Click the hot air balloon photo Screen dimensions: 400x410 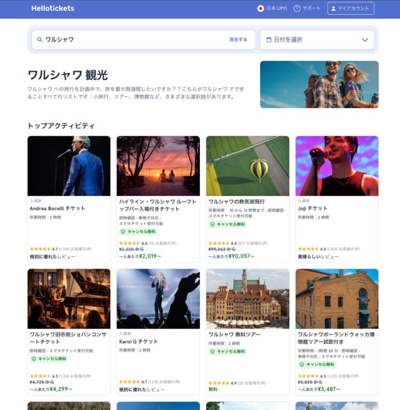[247, 166]
